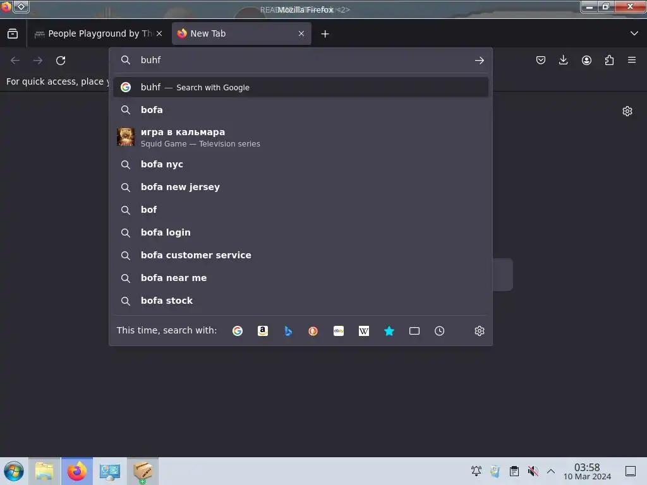Open Firefox View from the tab bar

click(x=13, y=34)
